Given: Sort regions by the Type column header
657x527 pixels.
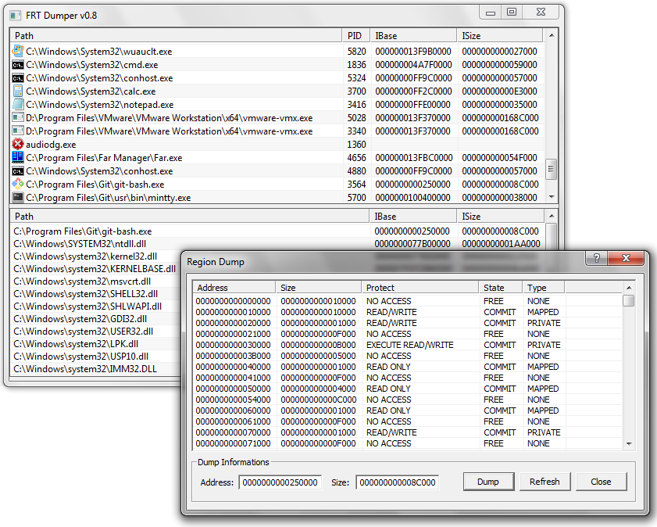Looking at the screenshot, I should pyautogui.click(x=544, y=288).
